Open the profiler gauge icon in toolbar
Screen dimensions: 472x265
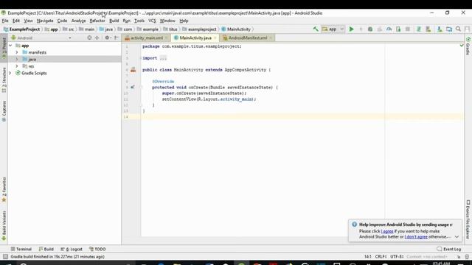pos(389,29)
